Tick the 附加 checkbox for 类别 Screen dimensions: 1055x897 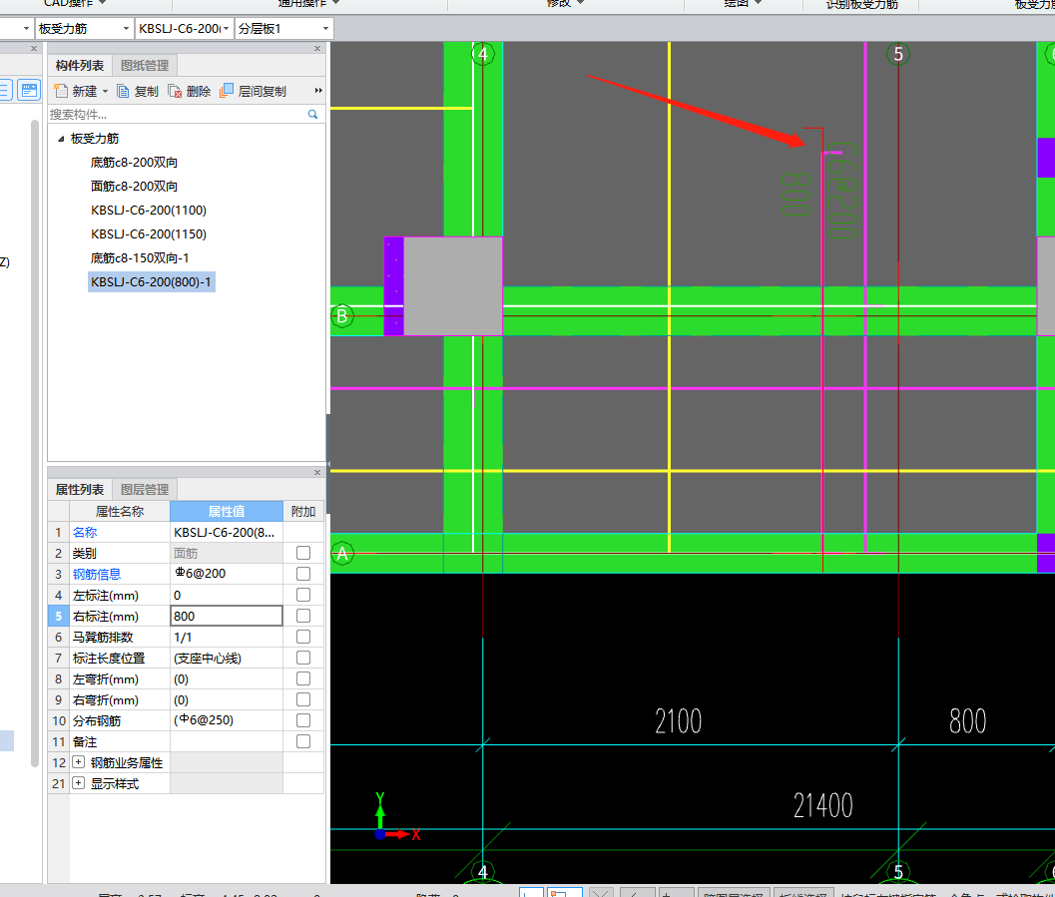pyautogui.click(x=303, y=553)
